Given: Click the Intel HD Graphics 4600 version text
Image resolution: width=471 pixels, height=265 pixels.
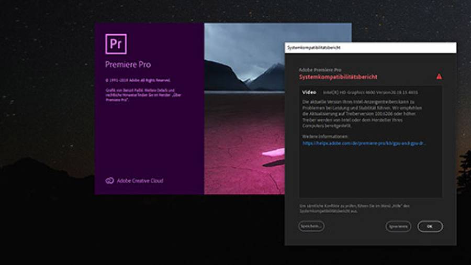Looking at the screenshot, I should click(x=370, y=93).
